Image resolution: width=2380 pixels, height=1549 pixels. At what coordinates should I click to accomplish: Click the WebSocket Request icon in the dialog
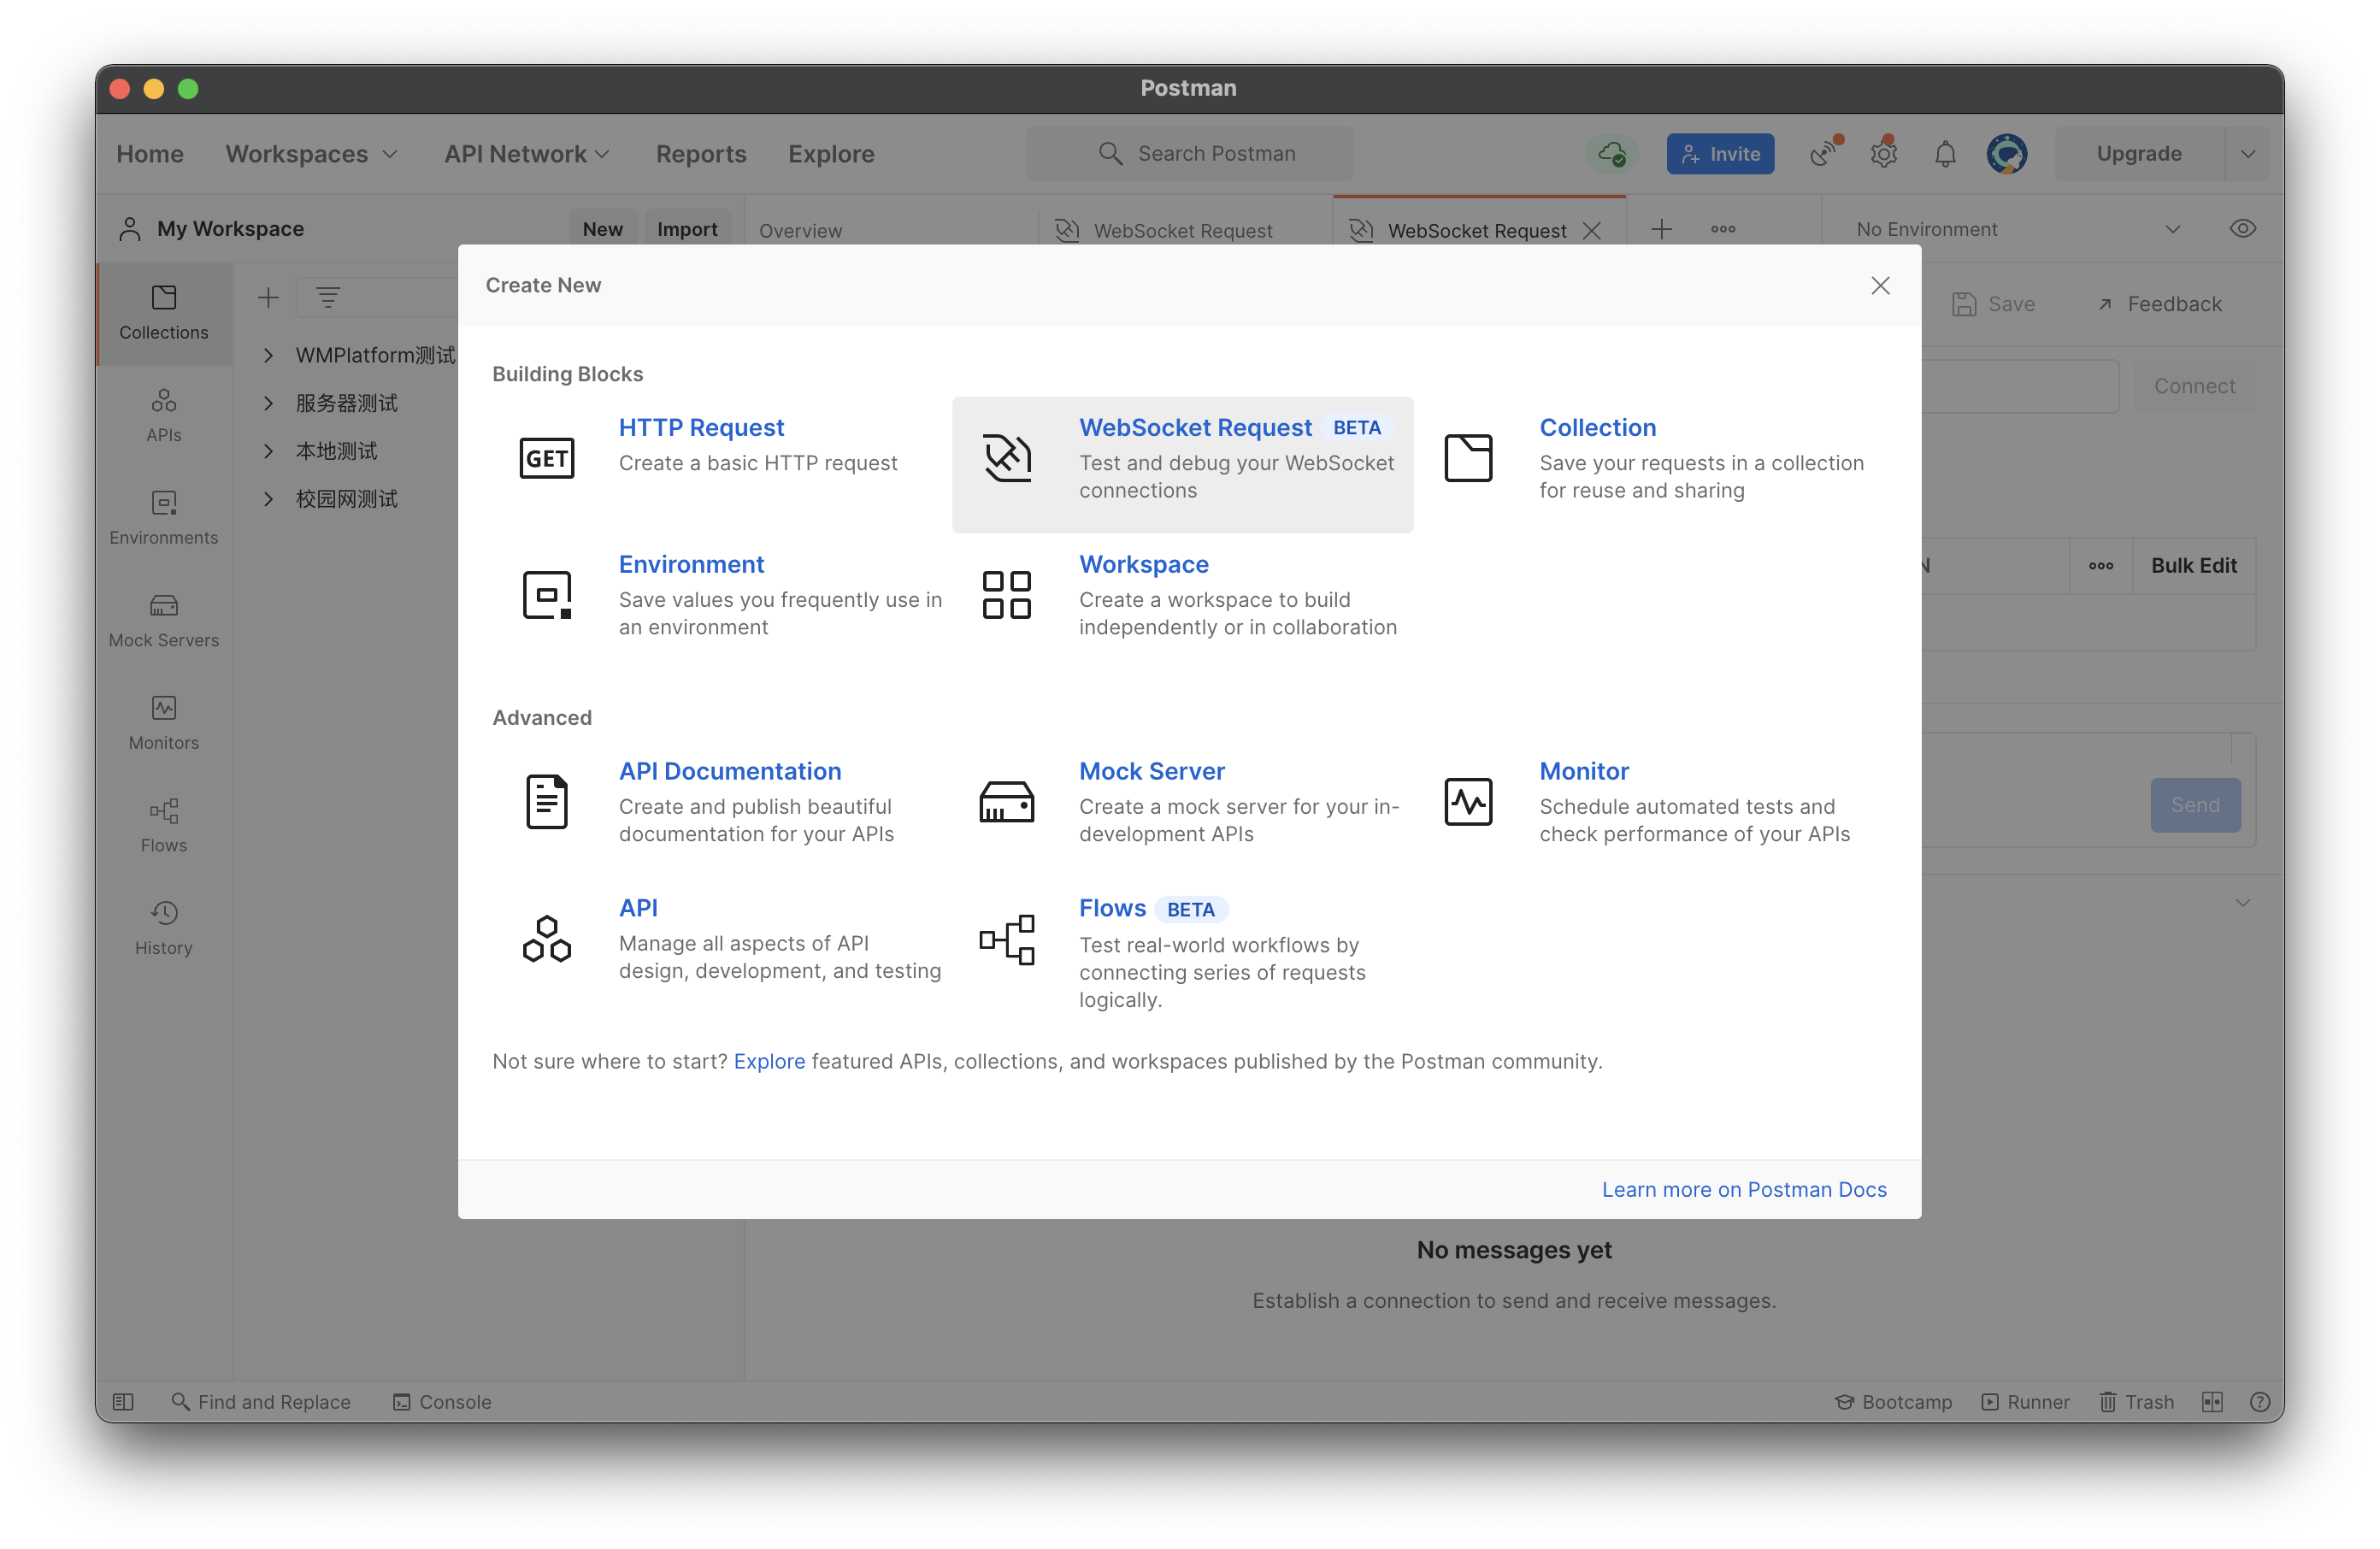(x=1007, y=458)
